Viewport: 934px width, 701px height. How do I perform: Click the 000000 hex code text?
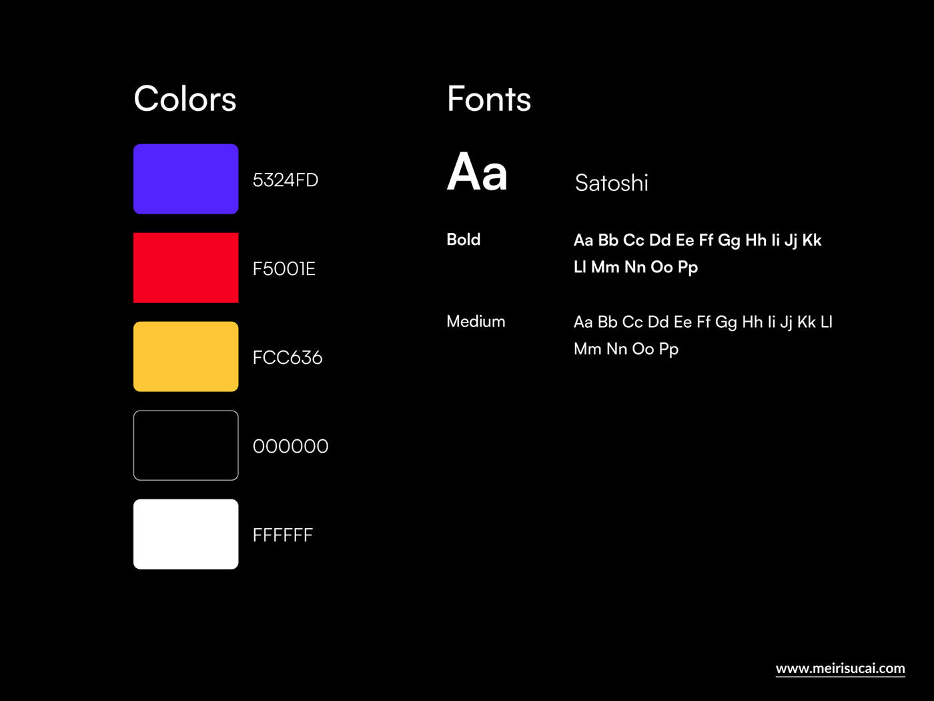tap(290, 447)
